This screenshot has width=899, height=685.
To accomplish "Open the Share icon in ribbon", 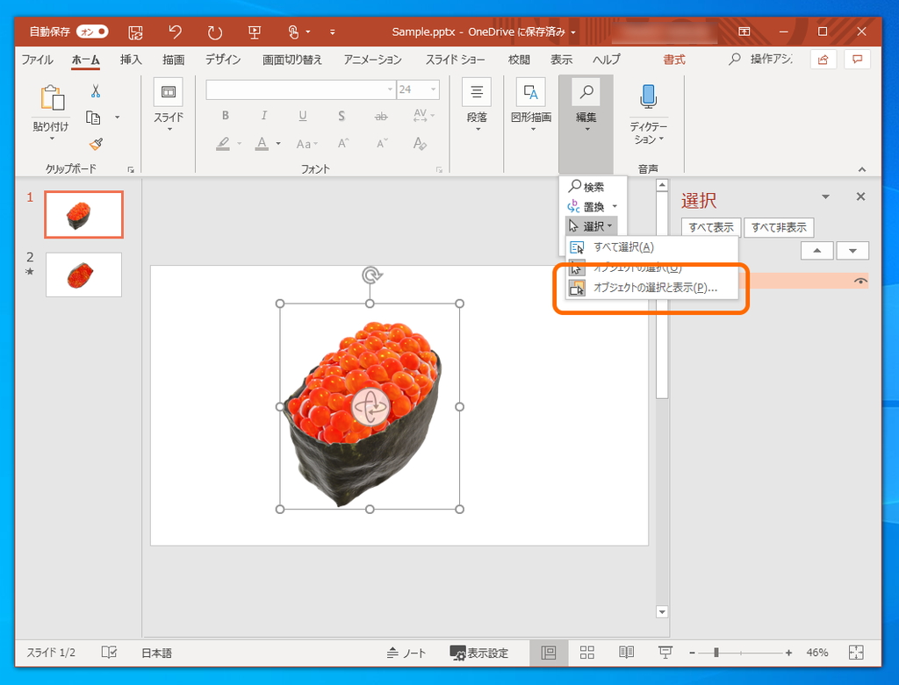I will [823, 60].
